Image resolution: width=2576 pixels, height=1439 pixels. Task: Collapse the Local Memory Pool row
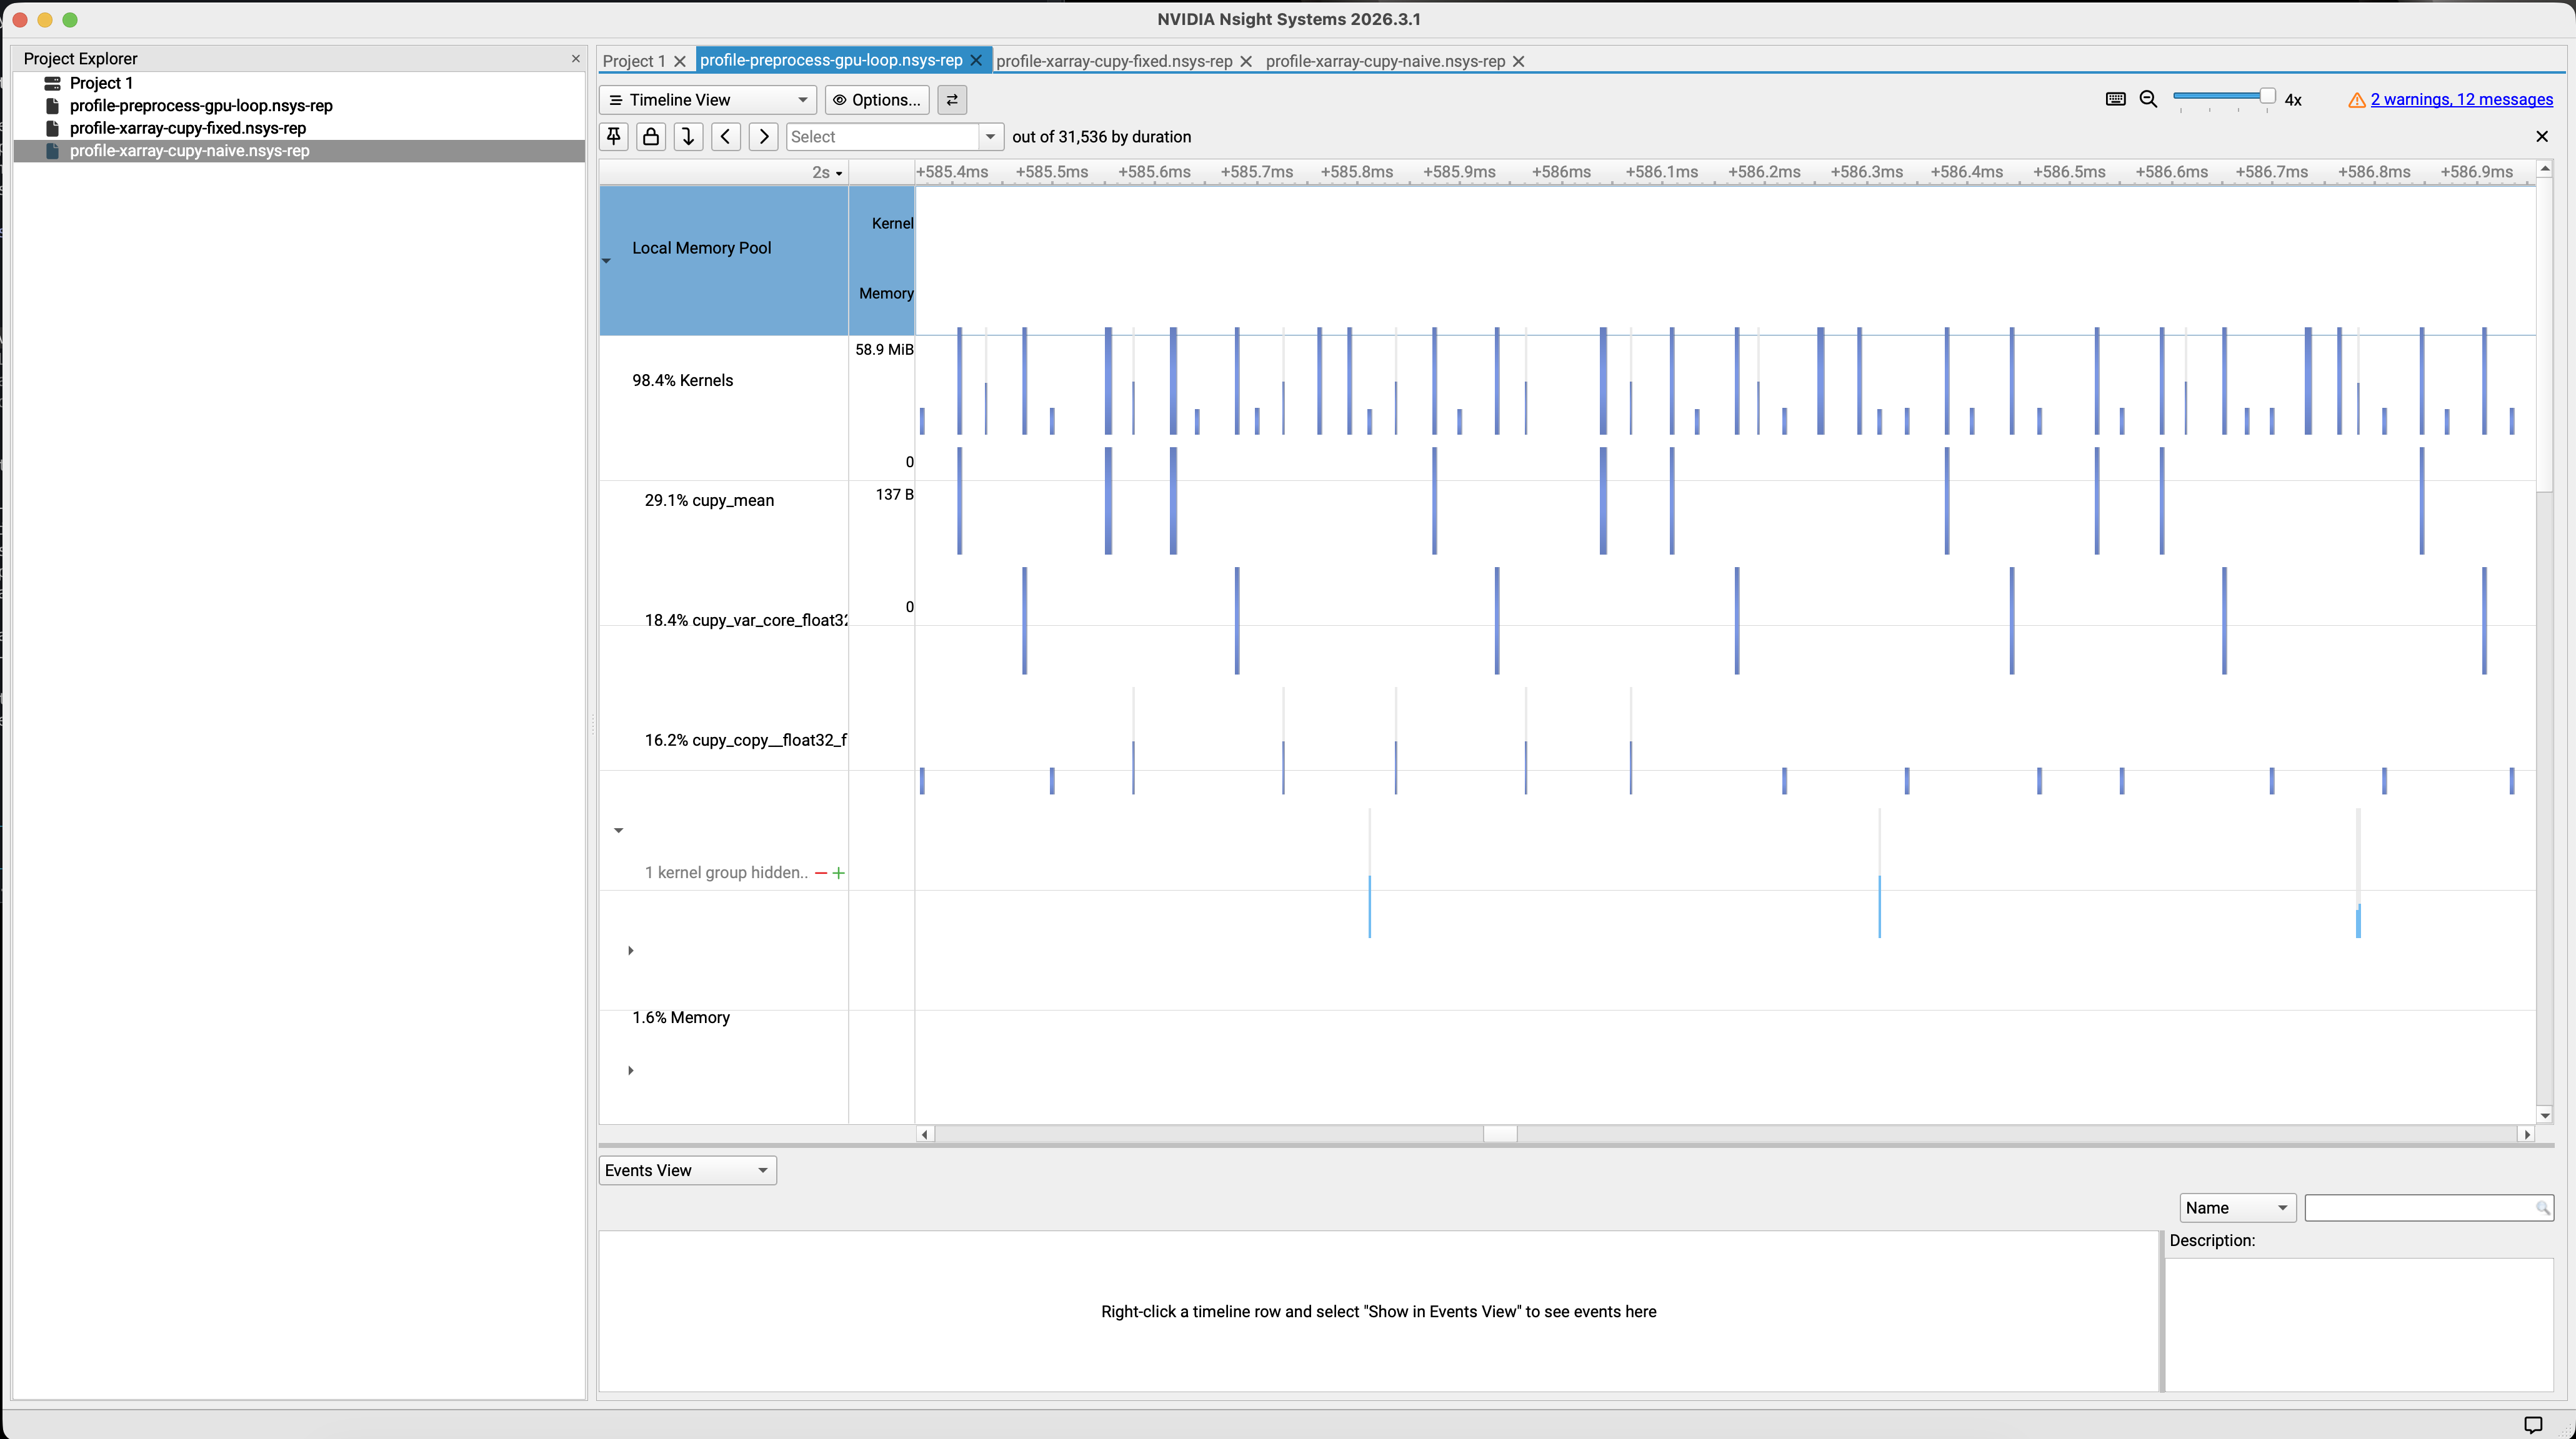point(606,261)
